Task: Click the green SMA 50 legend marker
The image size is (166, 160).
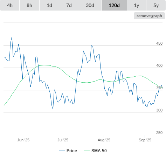Action: coord(87,151)
